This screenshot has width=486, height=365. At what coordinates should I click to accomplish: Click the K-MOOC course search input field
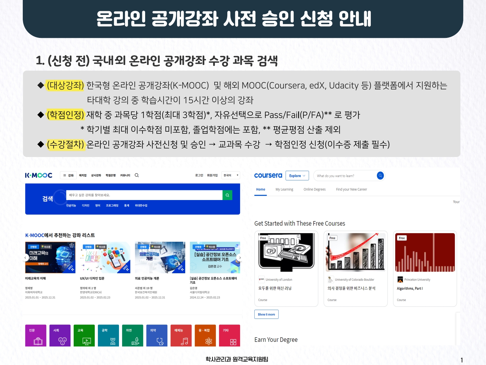tap(144, 195)
